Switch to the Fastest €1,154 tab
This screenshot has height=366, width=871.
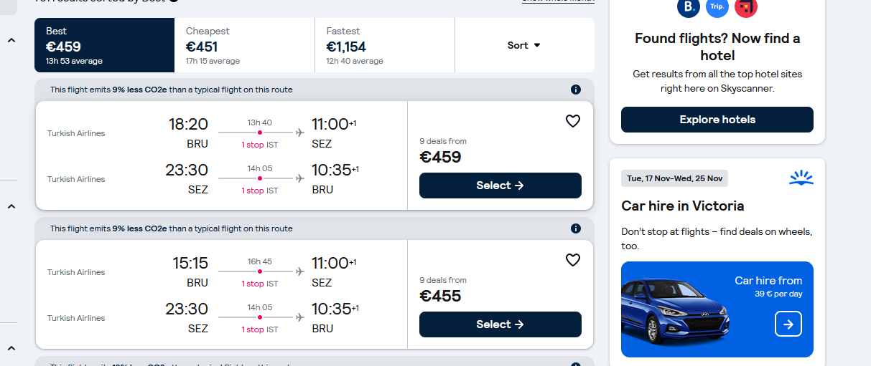[x=385, y=45]
